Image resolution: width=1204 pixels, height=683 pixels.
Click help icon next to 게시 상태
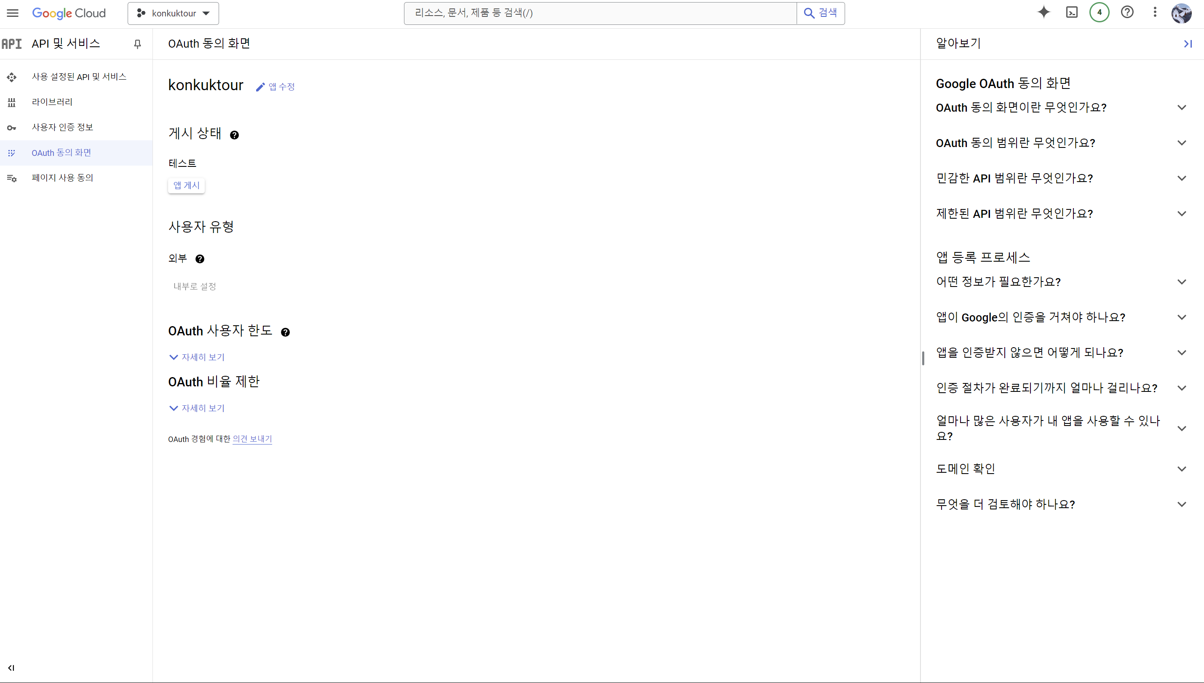click(x=235, y=135)
